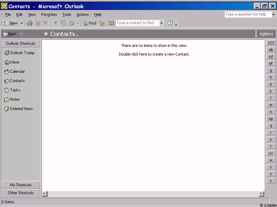Select the 'ij' index button
The width and height of the screenshot is (277, 207).
(271, 84)
